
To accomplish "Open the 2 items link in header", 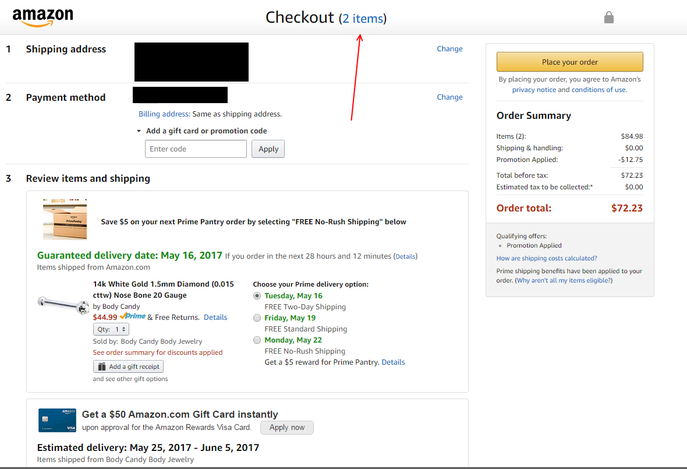I will coord(363,19).
